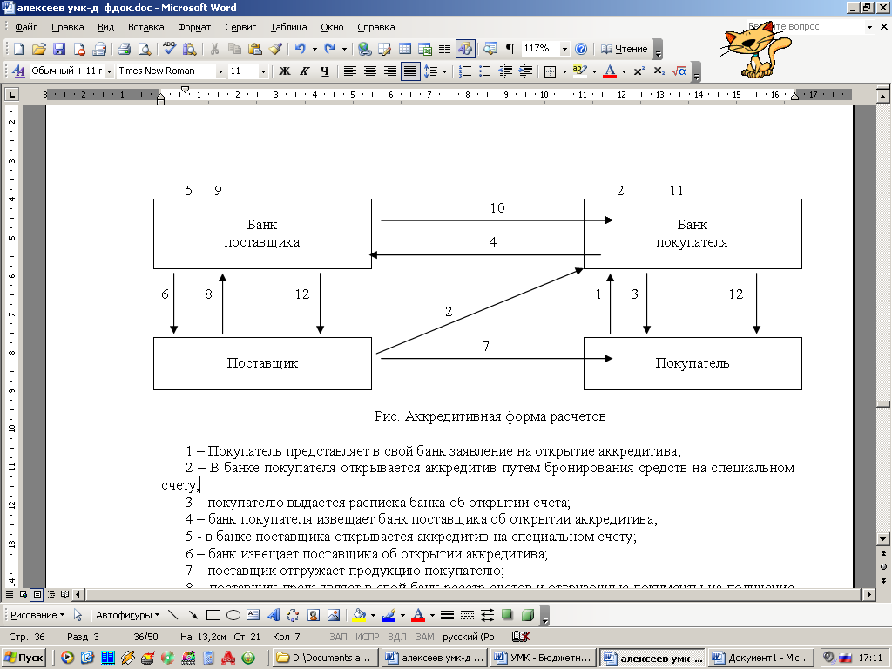Image resolution: width=892 pixels, height=669 pixels.
Task: Redo the last undone action
Action: [329, 49]
